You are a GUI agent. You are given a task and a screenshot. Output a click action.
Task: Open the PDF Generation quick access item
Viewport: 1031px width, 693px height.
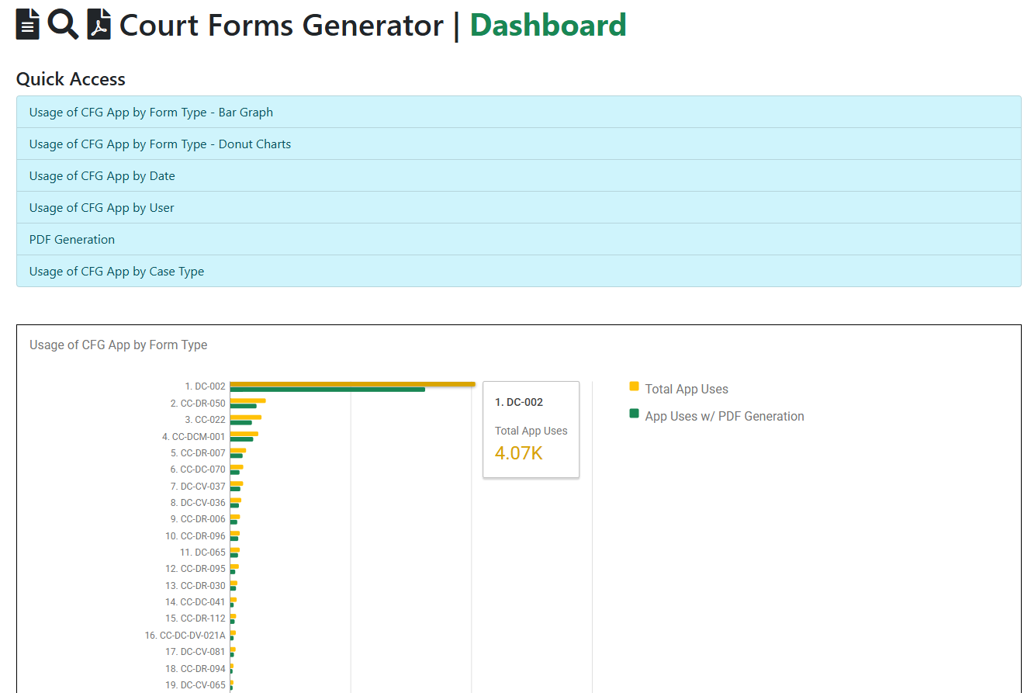click(72, 240)
